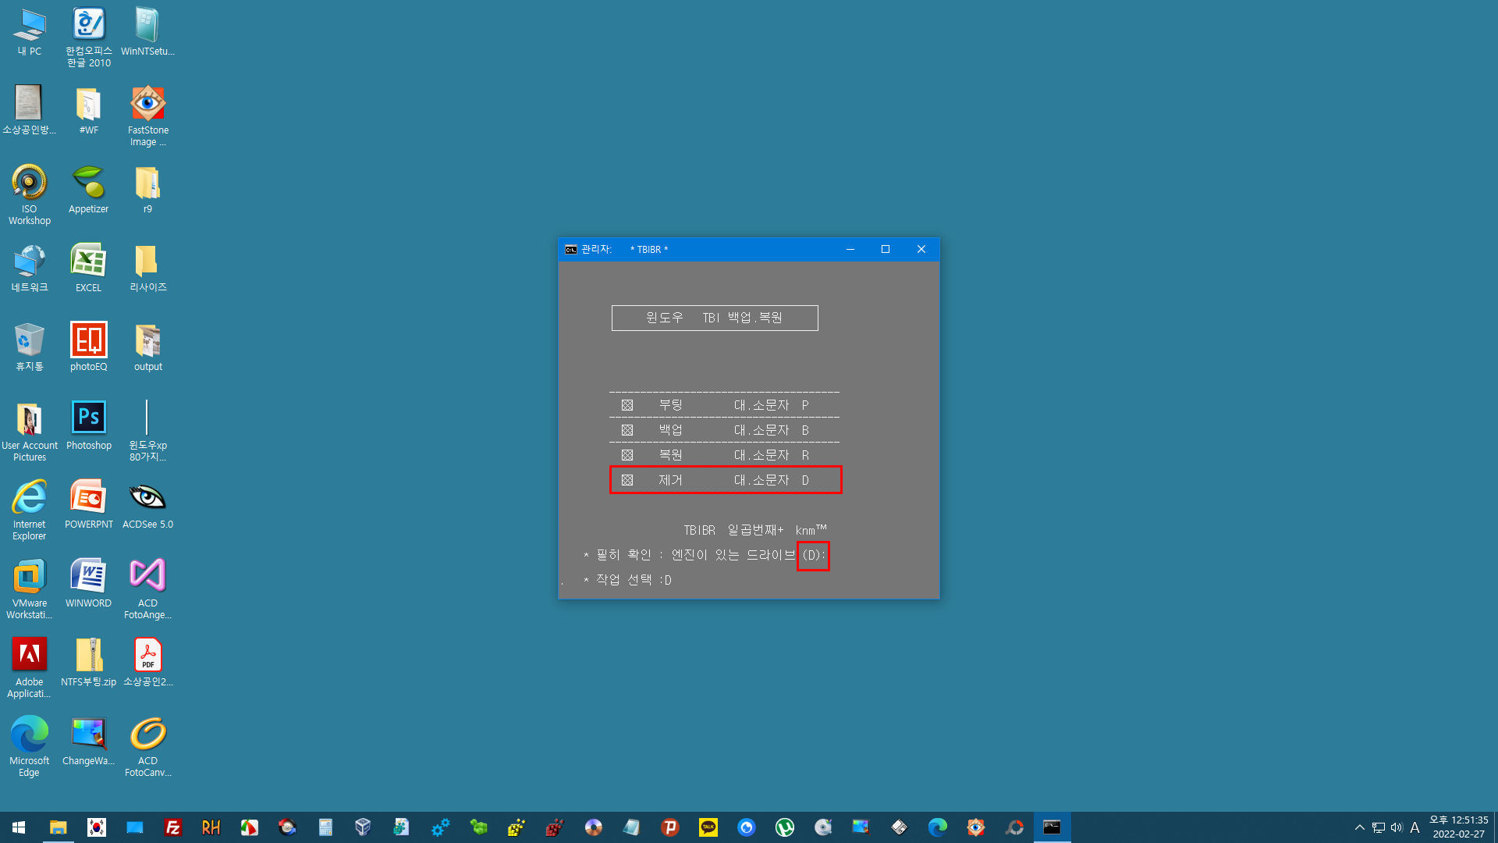
Task: Select the 네트워크 desktop icon
Action: pyautogui.click(x=30, y=269)
